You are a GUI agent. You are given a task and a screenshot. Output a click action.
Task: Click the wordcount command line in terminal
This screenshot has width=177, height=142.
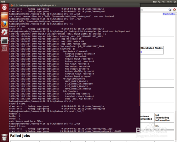69,31
